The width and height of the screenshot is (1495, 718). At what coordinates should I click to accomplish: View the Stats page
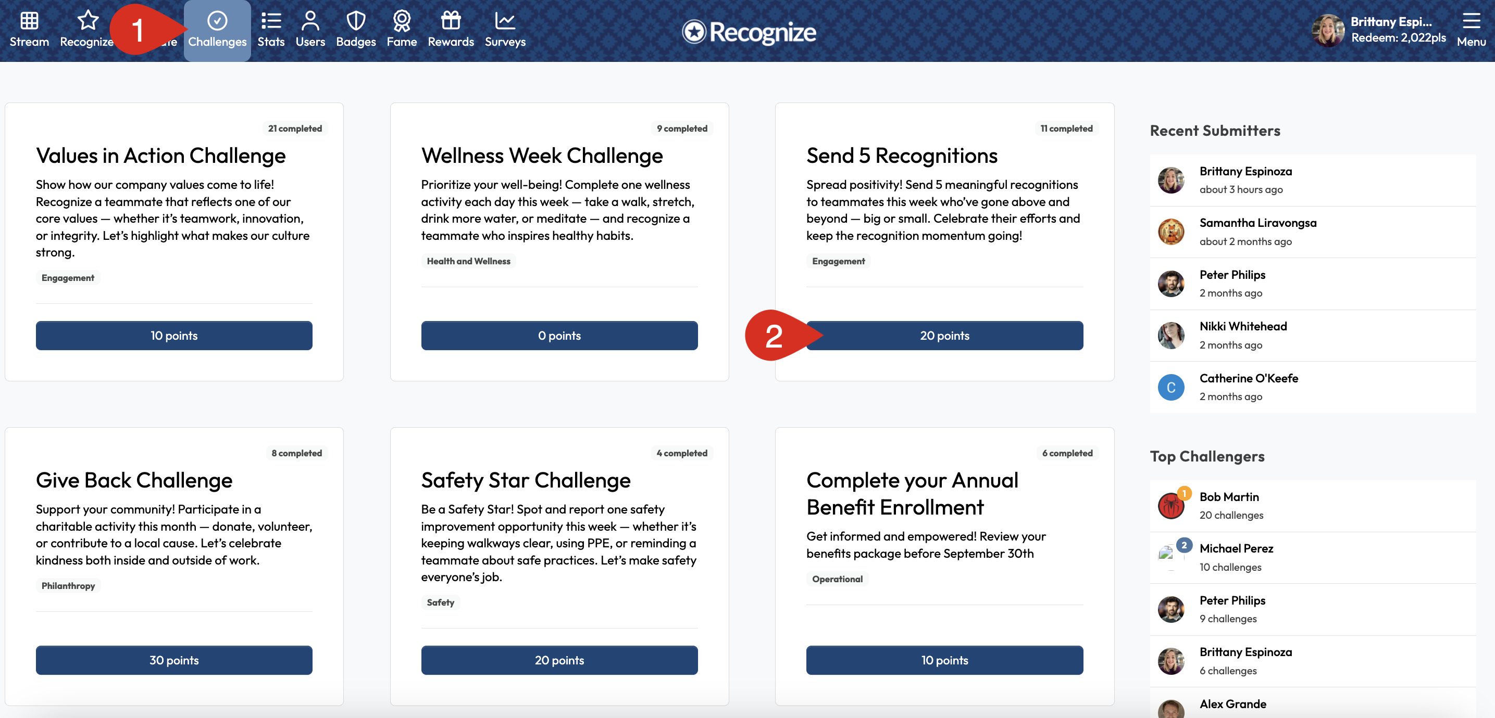coord(271,29)
